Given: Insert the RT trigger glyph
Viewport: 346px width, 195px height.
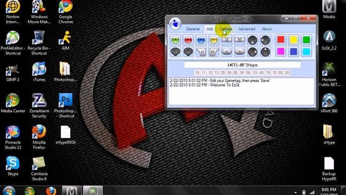Looking at the screenshot, I should pos(214,52).
